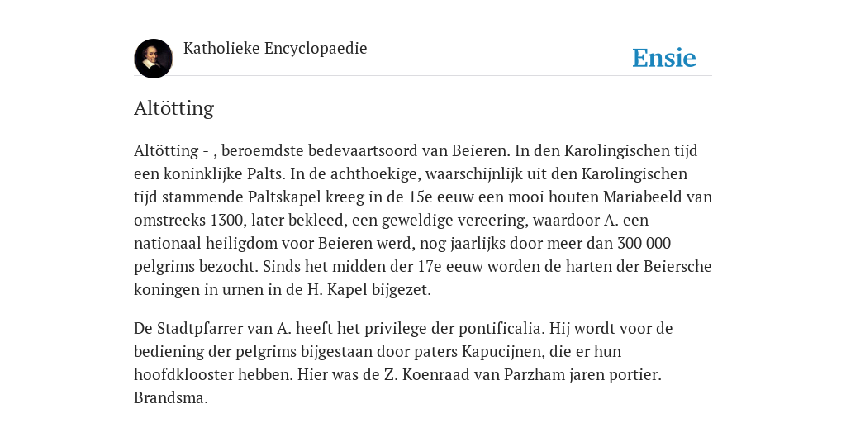846x423 pixels.
Task: Click the paragraph beginning 'De Stadtpfarrer van A.'
Action: coord(403,364)
